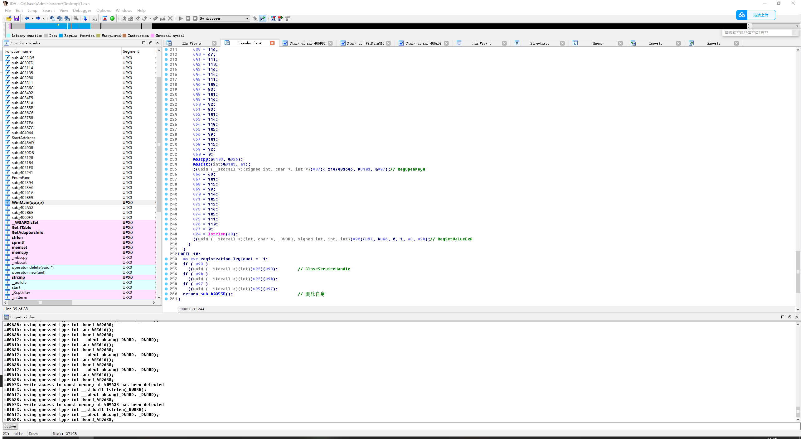Click the Save database floppy icon

(x=16, y=18)
